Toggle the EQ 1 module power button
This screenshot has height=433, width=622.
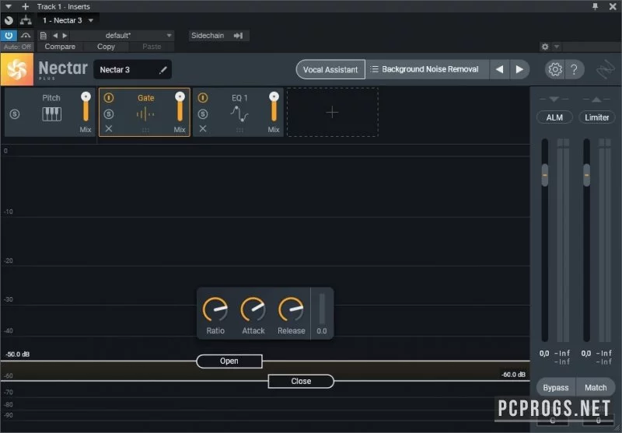[203, 98]
